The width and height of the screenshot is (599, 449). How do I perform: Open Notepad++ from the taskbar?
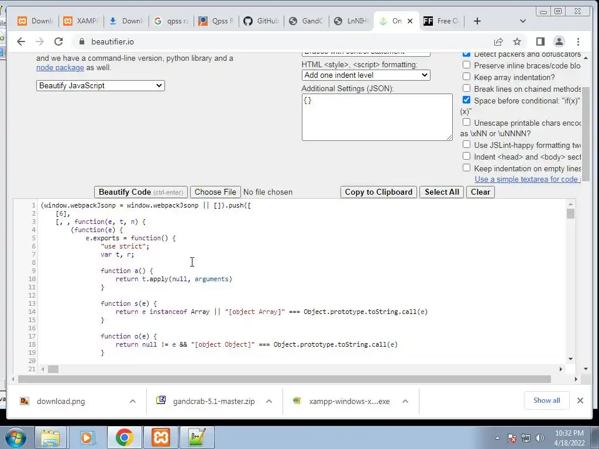tap(197, 437)
